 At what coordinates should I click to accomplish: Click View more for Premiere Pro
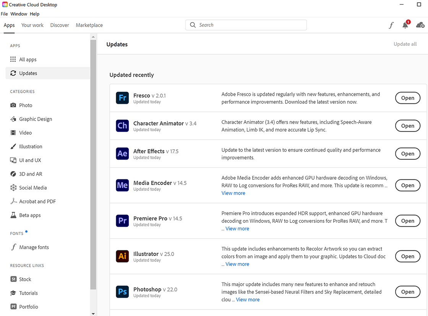(x=237, y=229)
